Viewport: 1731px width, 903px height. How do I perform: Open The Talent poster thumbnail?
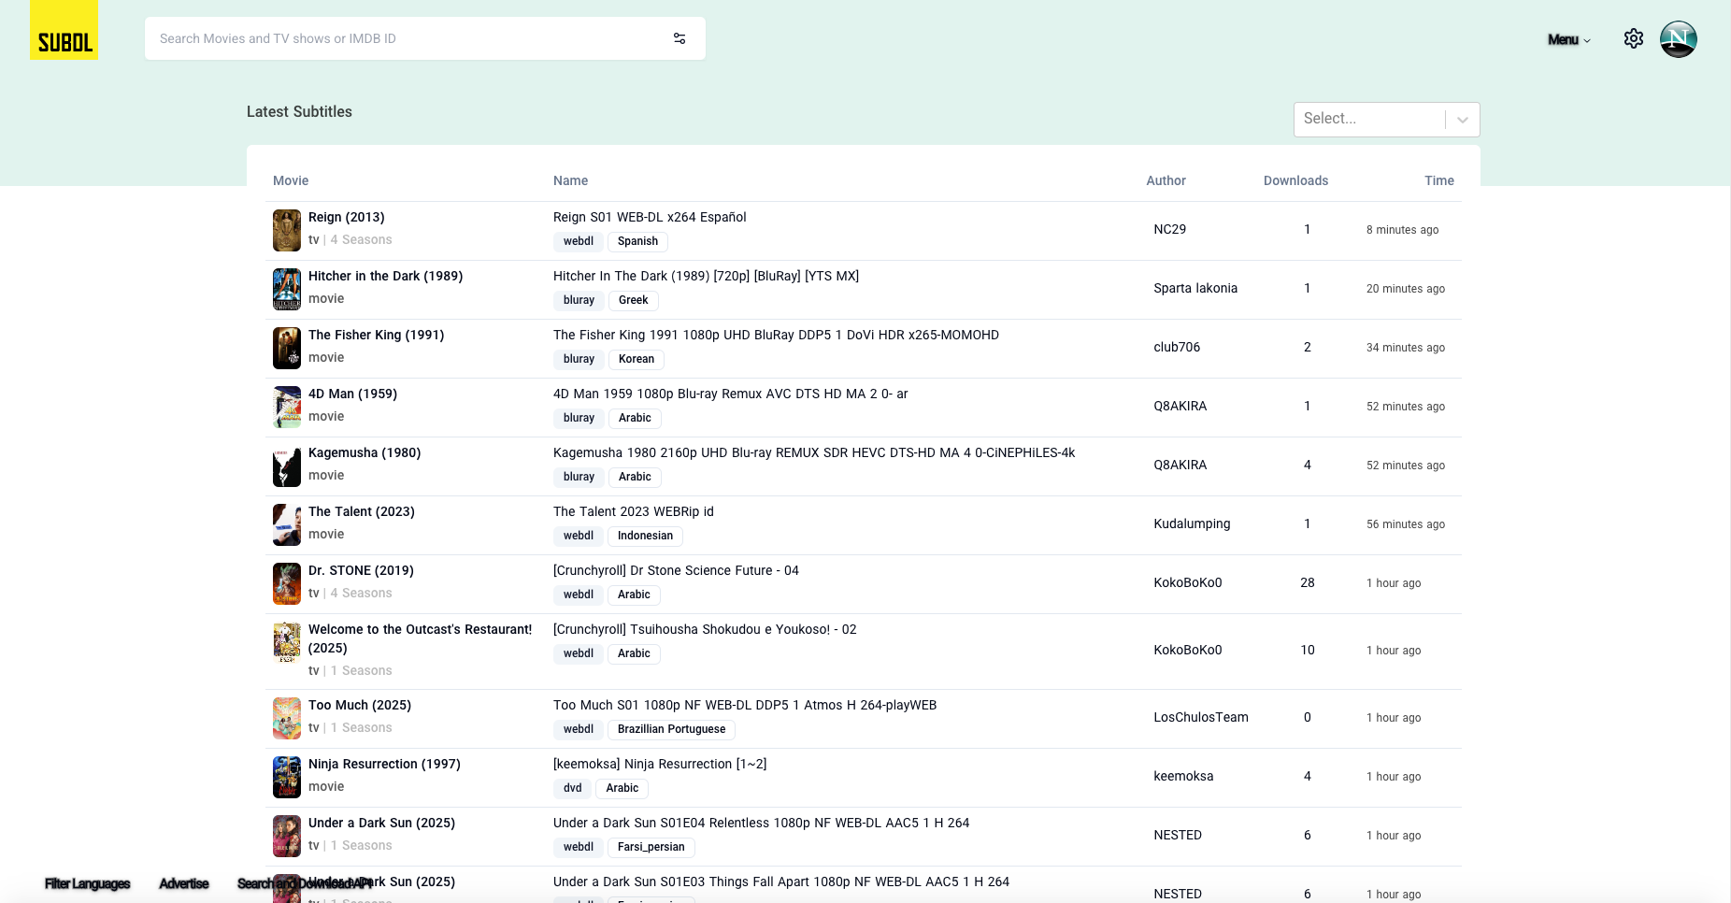(286, 524)
